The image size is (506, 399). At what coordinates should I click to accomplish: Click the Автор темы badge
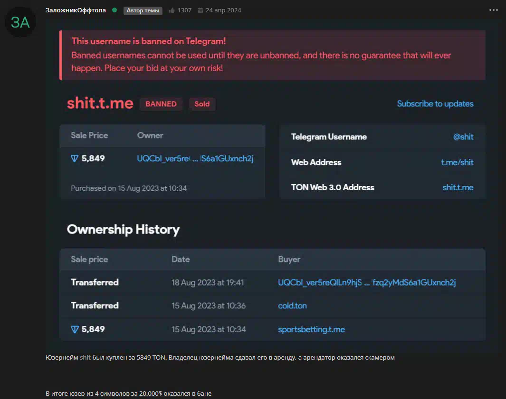143,10
